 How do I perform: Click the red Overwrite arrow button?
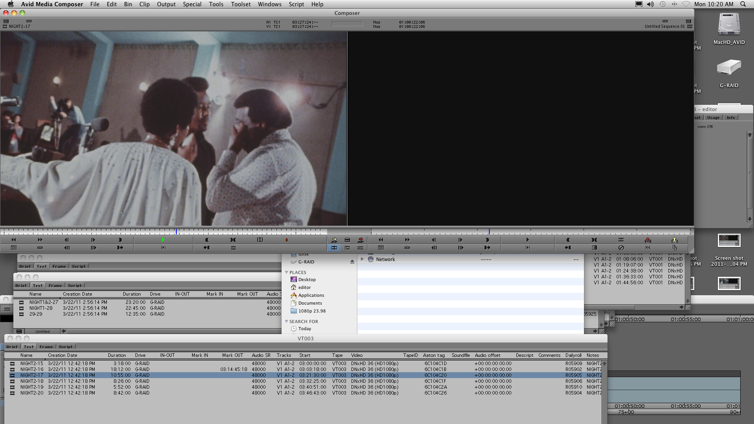(361, 240)
